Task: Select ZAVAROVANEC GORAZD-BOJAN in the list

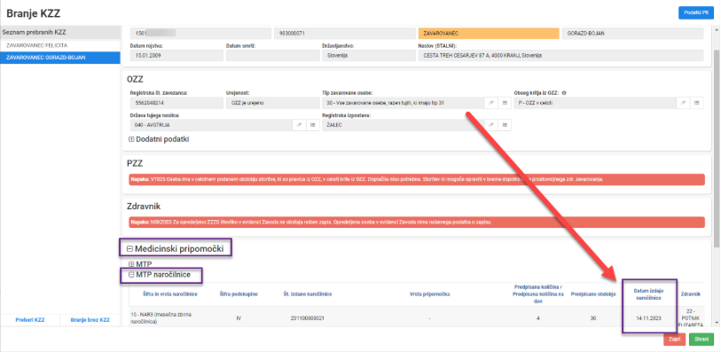Action: point(60,58)
